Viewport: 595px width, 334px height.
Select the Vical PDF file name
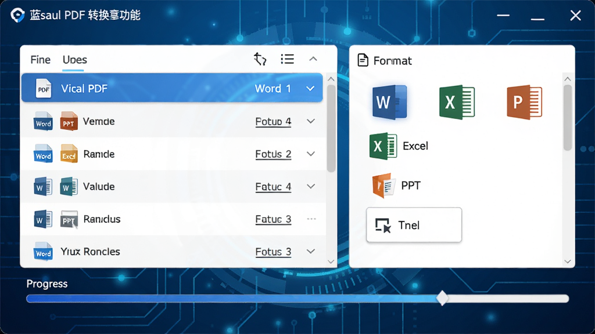(84, 89)
